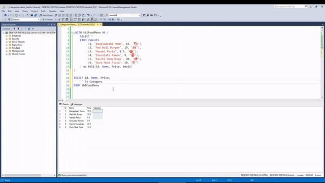Open the File menu
The width and height of the screenshot is (325, 183).
(4, 11)
